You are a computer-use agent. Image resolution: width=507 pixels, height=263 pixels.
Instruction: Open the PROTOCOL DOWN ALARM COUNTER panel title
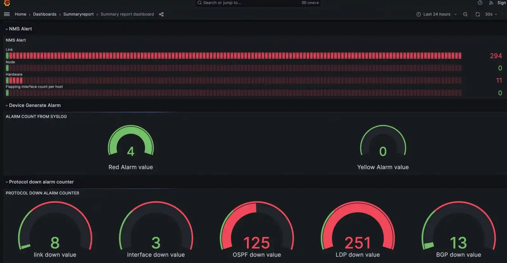coord(42,193)
